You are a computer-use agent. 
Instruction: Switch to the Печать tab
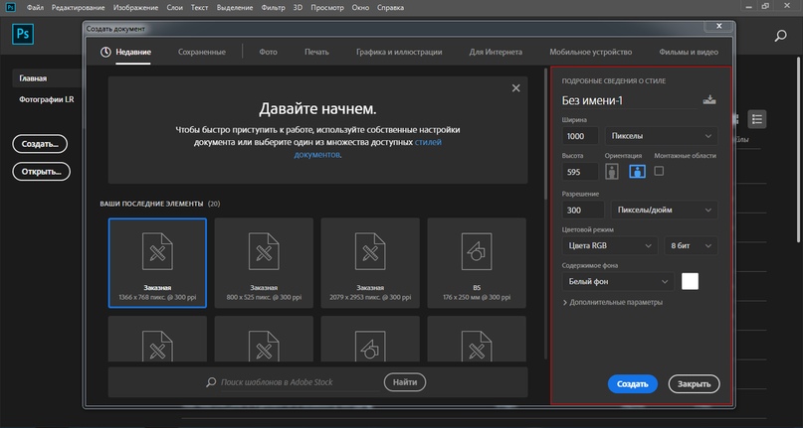tap(316, 52)
